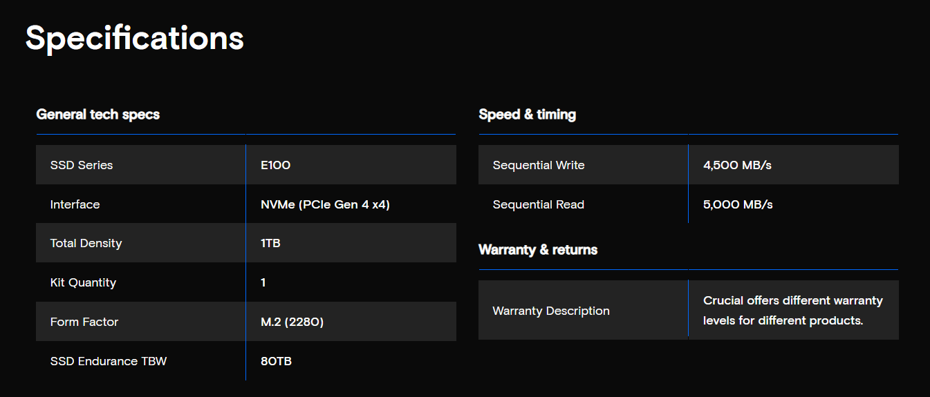930x397 pixels.
Task: Click the Form Factor label
Action: [x=84, y=322]
